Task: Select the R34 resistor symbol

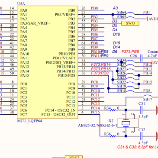Action: pyautogui.click(x=113, y=110)
